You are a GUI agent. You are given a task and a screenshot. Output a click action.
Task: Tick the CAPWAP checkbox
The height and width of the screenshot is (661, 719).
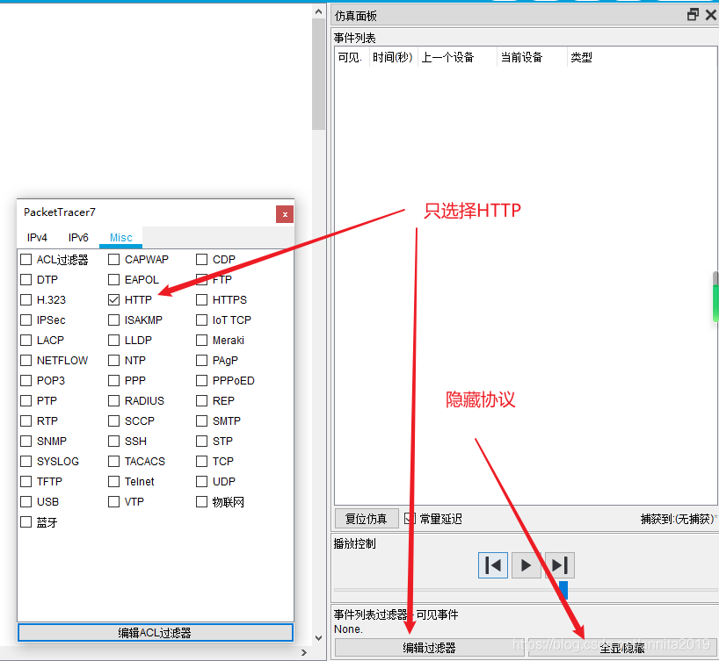tap(113, 259)
